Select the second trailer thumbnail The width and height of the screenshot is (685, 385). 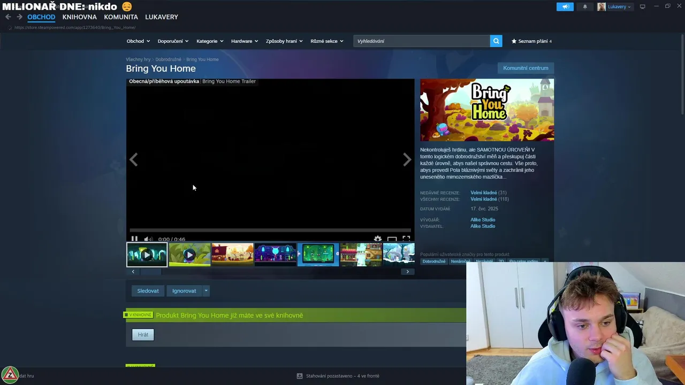[x=189, y=255]
